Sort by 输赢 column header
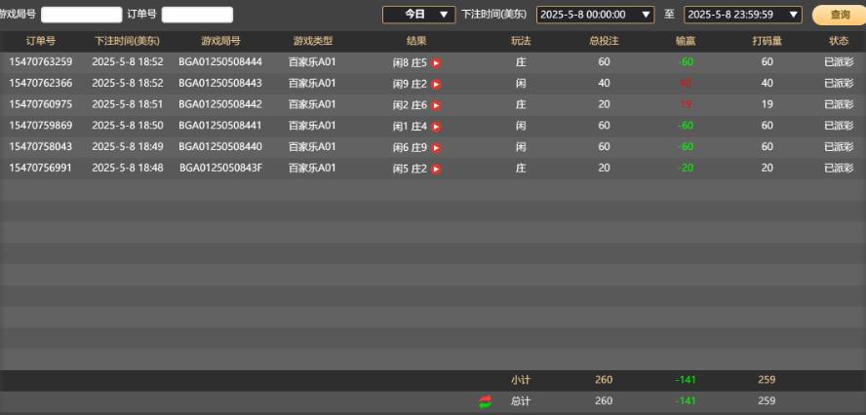 (x=686, y=41)
